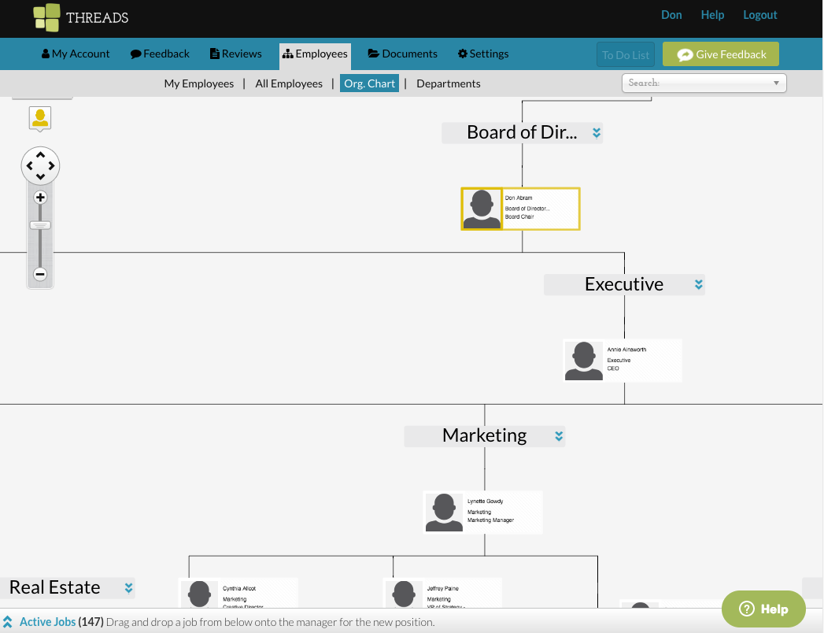Expand the Marketing department chevron

click(x=558, y=435)
